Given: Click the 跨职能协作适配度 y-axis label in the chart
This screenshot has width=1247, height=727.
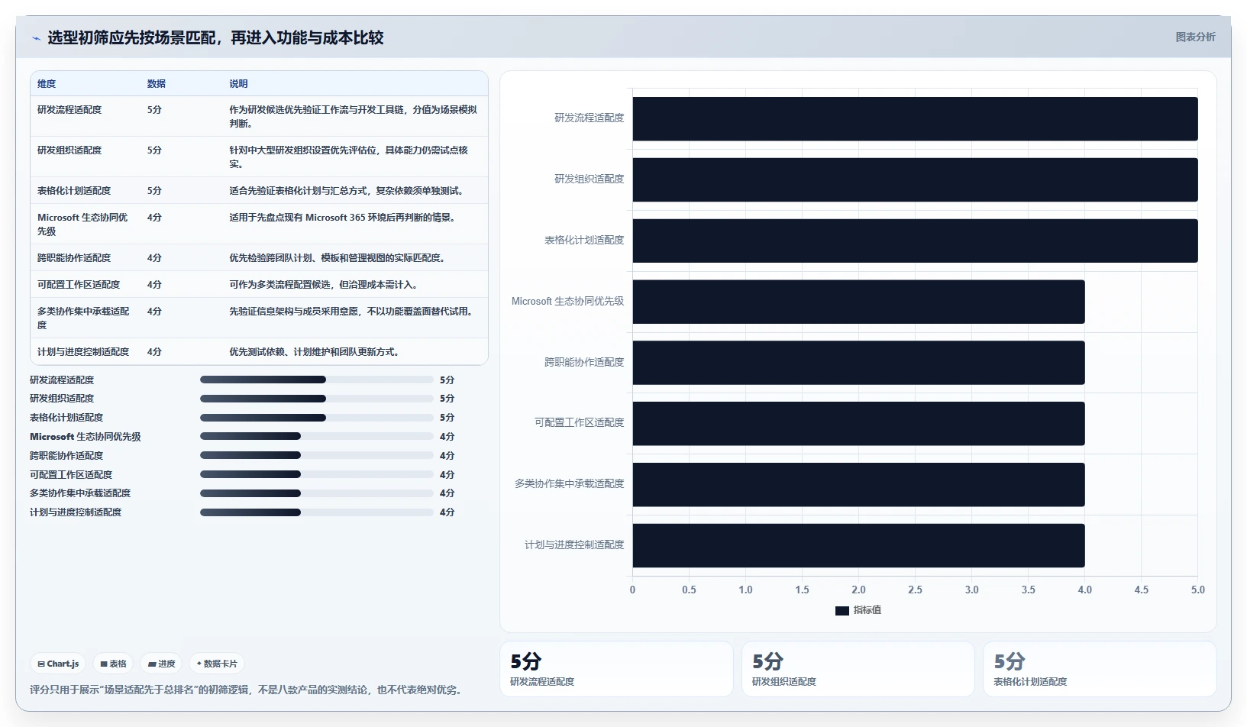Looking at the screenshot, I should 584,363.
